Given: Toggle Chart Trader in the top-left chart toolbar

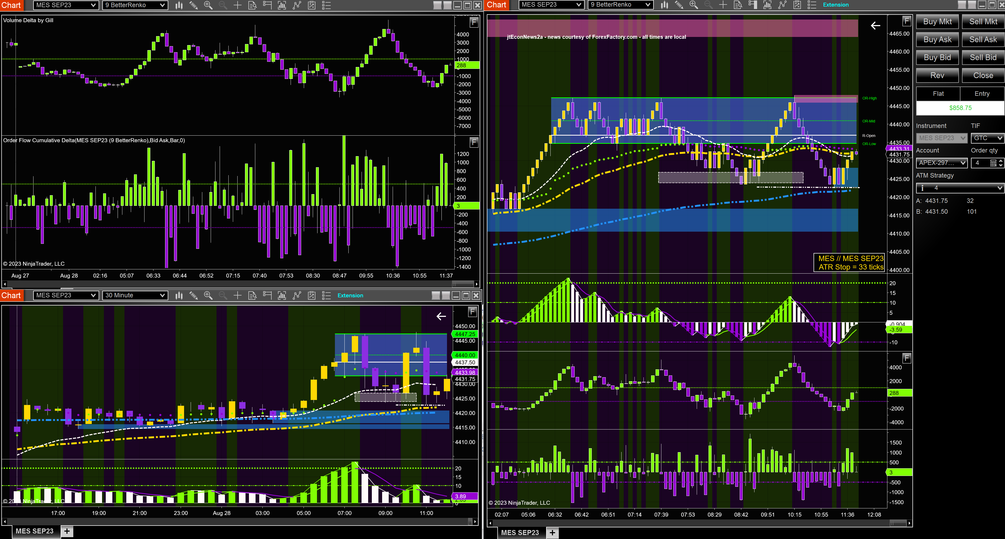Looking at the screenshot, I should (267, 5).
